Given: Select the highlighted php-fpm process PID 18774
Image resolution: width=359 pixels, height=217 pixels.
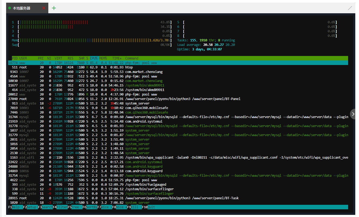Looking at the screenshot, I should coord(178,63).
